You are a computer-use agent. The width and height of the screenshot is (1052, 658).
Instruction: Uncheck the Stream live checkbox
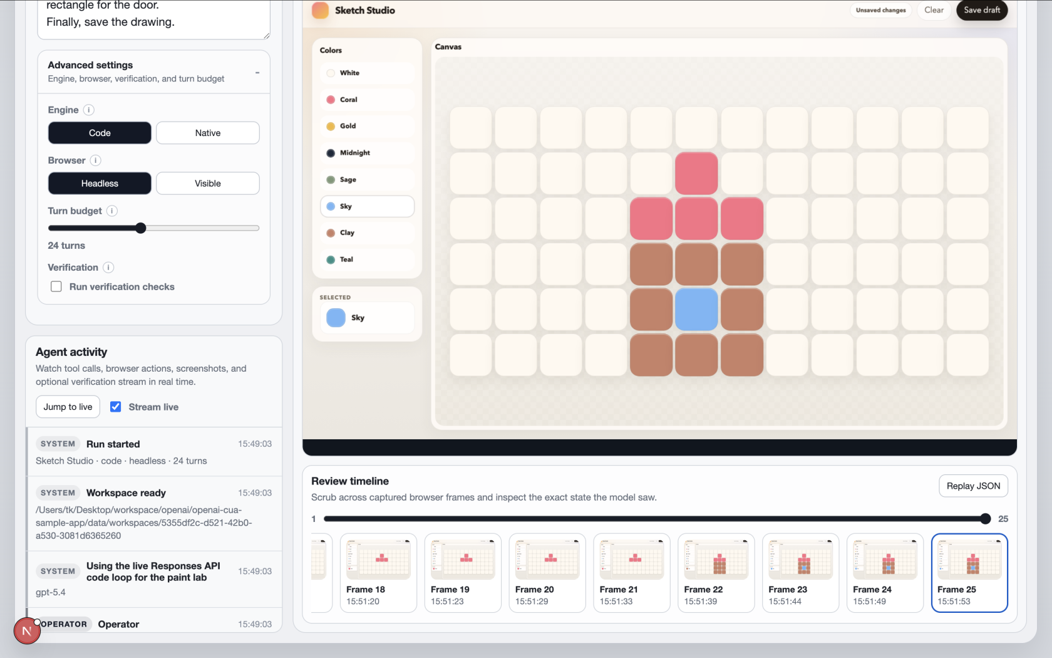click(x=116, y=407)
